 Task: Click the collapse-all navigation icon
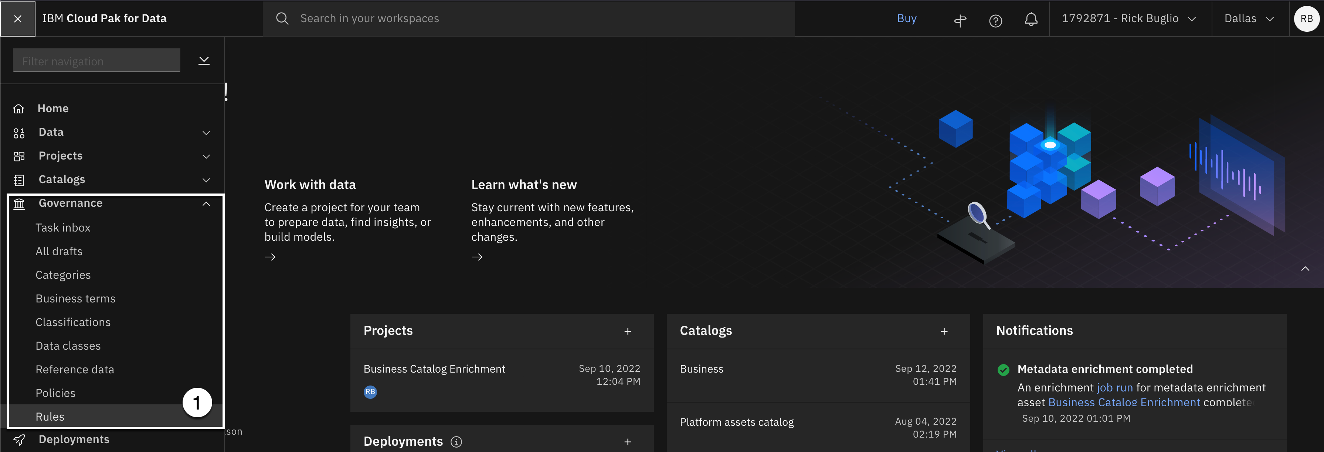tap(204, 61)
